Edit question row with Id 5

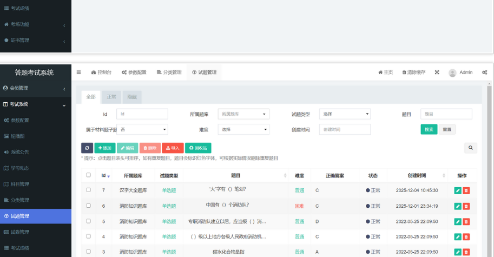coord(458,221)
